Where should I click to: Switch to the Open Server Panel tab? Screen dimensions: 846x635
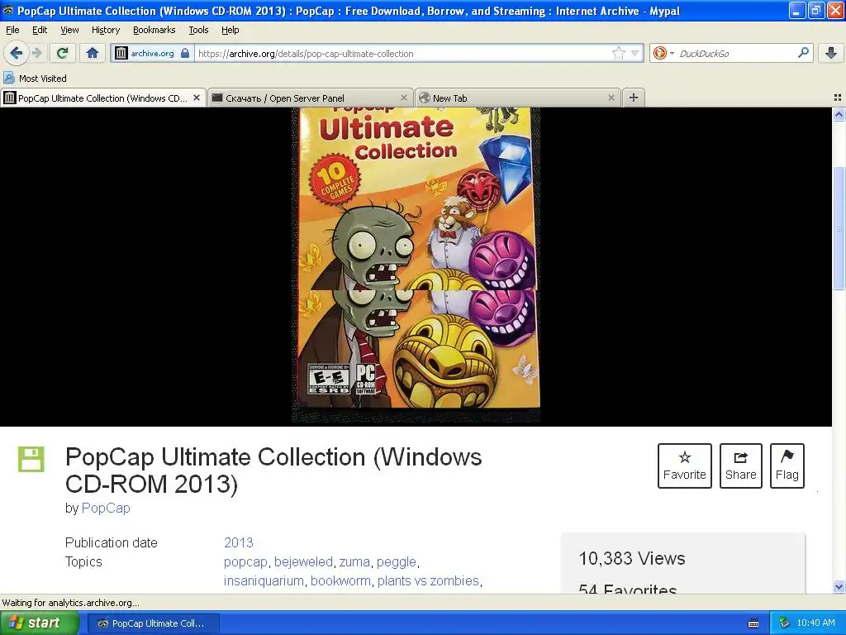click(311, 98)
